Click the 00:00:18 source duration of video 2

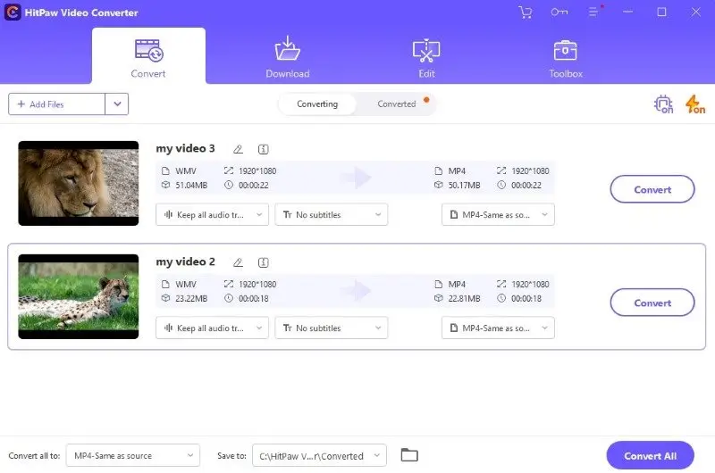pyautogui.click(x=254, y=299)
